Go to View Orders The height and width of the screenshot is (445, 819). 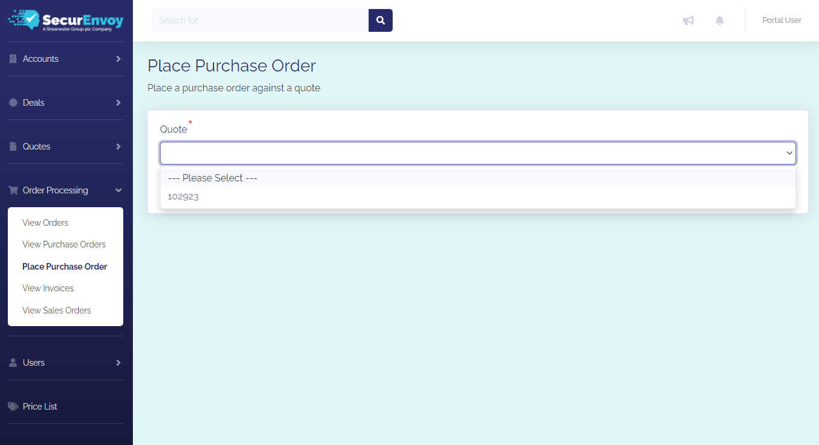click(46, 223)
